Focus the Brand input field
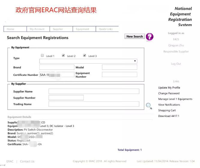200x168 pixels. click(57, 67)
